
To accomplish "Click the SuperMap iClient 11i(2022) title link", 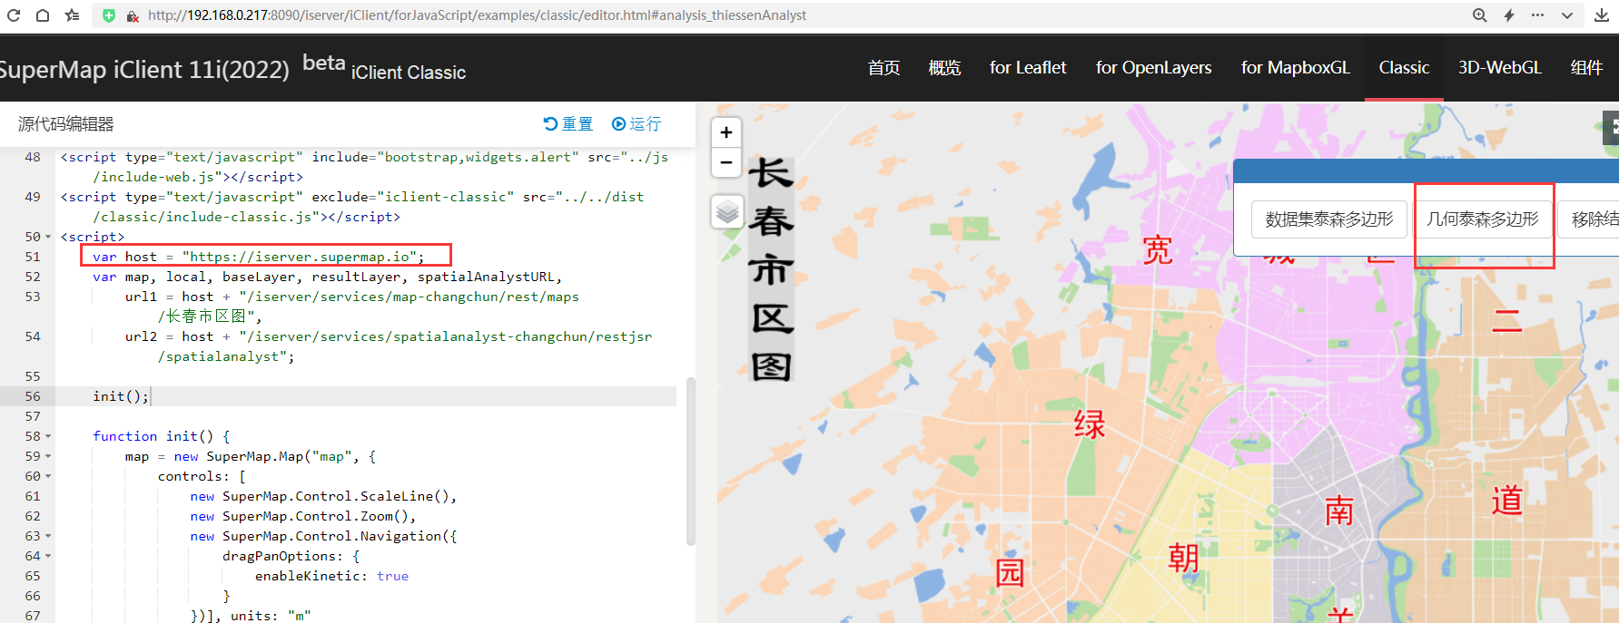I will click(143, 70).
